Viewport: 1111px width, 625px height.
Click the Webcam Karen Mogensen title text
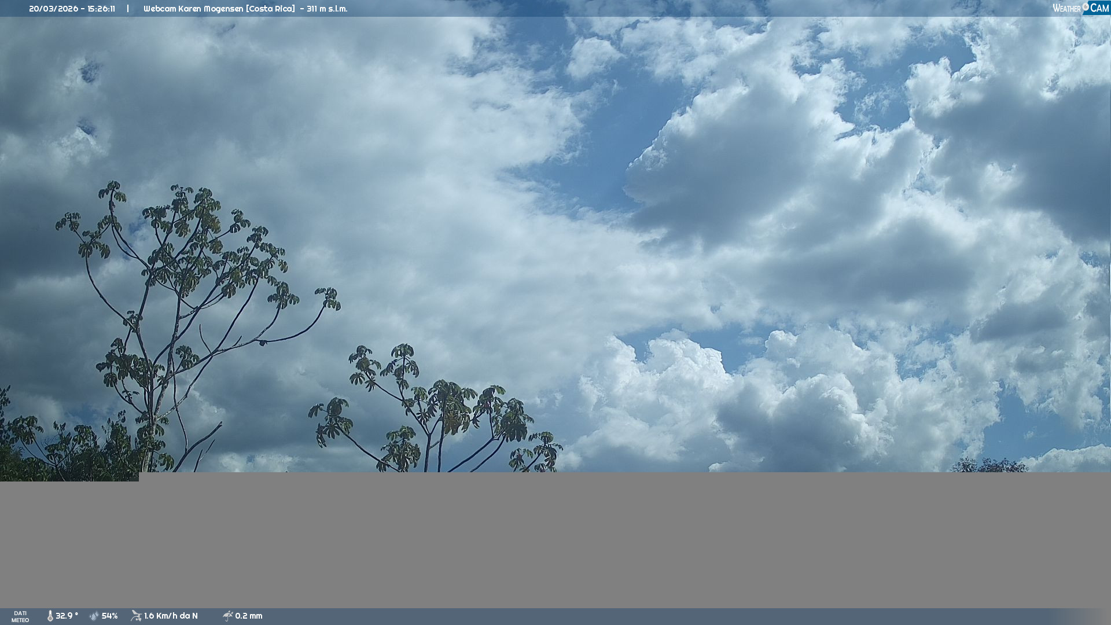(219, 9)
